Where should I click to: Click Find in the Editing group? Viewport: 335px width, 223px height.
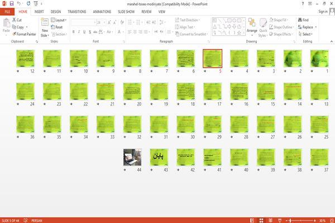303,20
